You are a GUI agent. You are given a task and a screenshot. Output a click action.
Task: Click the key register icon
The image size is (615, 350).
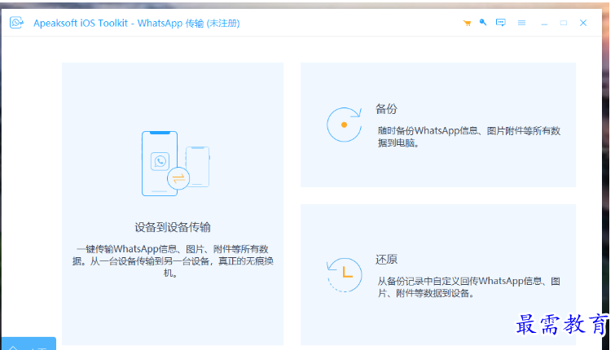[483, 22]
